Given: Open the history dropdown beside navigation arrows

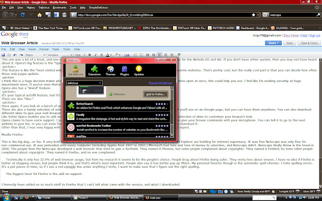Looking at the screenshot, I should pos(16,15).
